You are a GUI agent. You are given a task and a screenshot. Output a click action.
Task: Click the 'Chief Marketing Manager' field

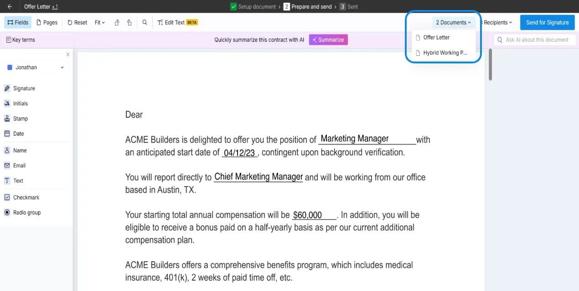pos(258,177)
